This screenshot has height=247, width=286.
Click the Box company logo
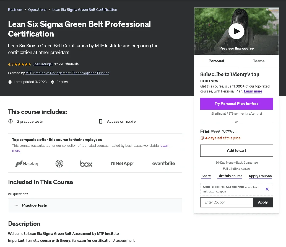[x=86, y=164]
